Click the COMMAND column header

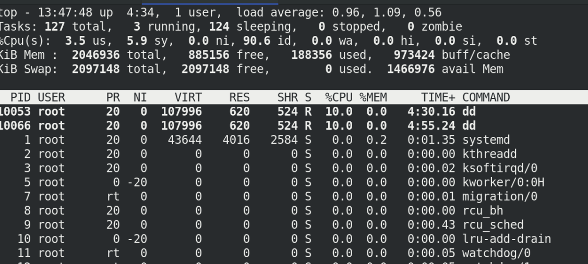coord(486,97)
